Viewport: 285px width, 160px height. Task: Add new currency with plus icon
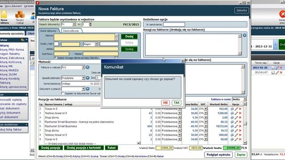(x=88, y=67)
